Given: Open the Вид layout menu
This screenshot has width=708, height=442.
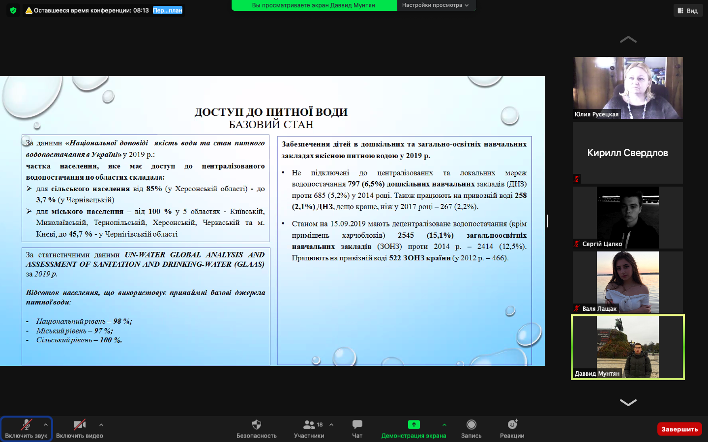Looking at the screenshot, I should (687, 11).
